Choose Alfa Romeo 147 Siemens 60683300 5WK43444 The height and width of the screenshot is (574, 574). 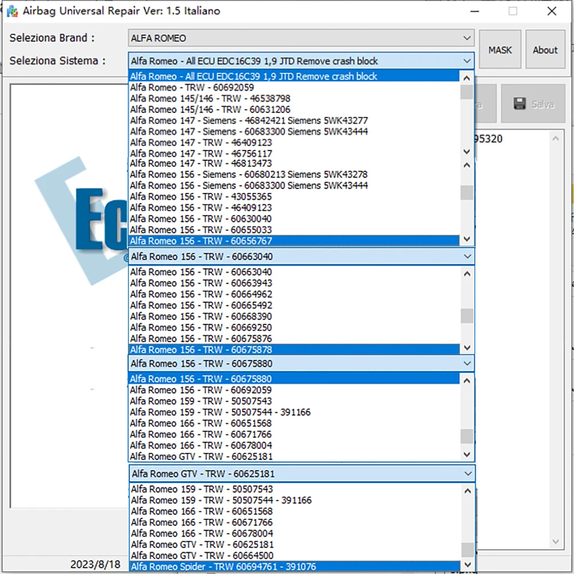coord(294,131)
